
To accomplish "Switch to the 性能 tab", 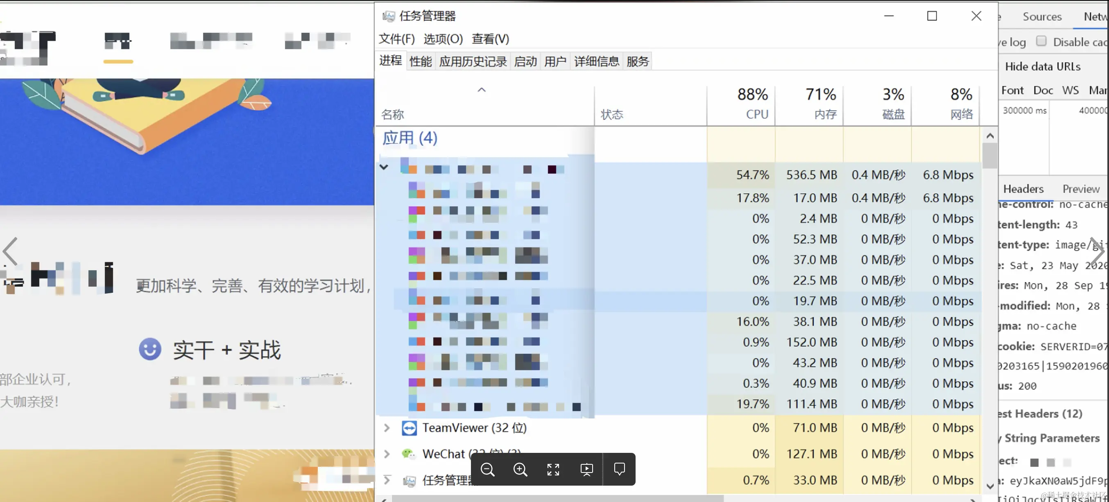I will [420, 61].
